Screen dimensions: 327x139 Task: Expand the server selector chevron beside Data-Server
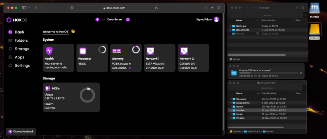[103, 20]
